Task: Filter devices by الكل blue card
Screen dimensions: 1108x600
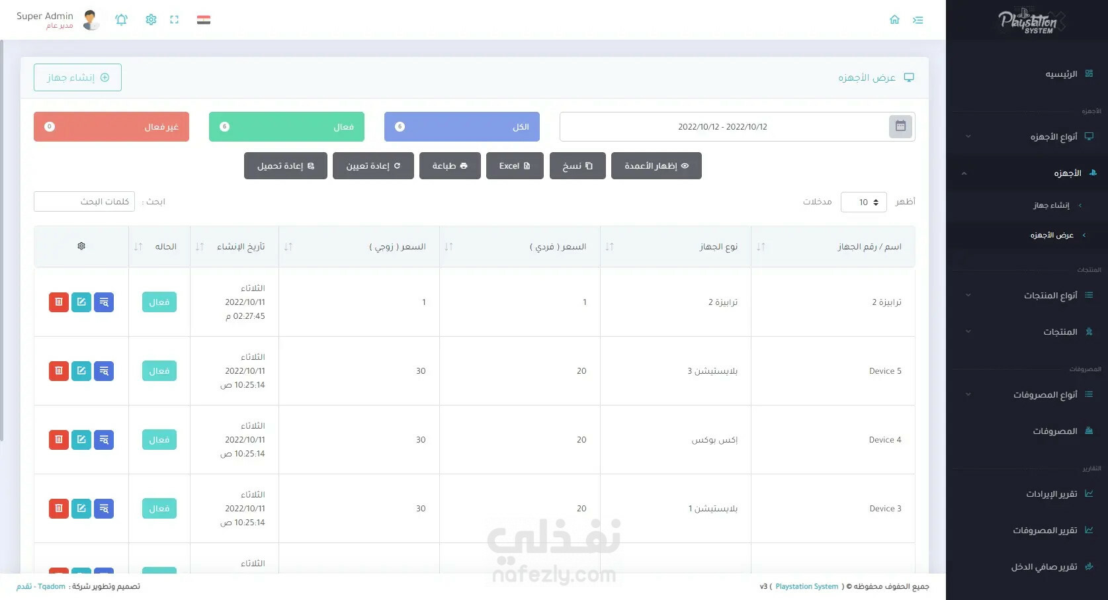Action: coord(462,126)
